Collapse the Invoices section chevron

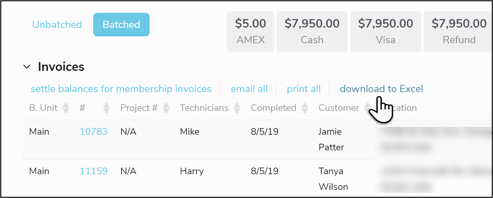27,67
